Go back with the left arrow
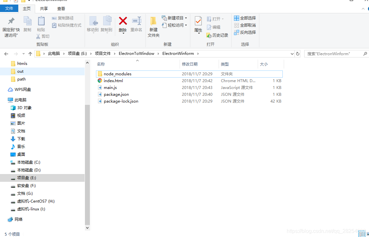 click(x=7, y=54)
